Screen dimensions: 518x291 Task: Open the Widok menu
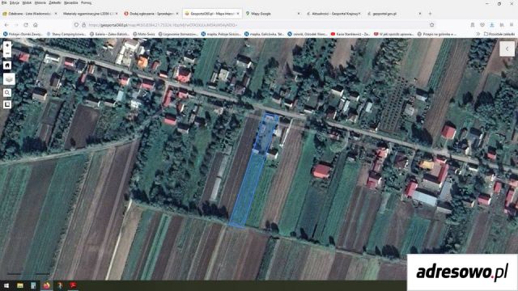(x=27, y=2)
